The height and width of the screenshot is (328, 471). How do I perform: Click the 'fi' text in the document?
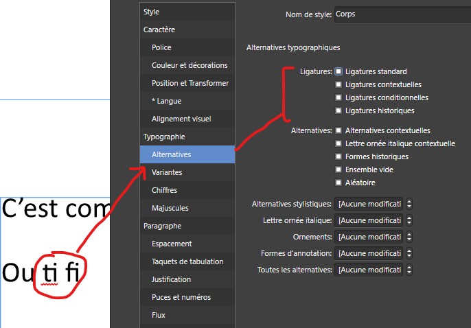(x=72, y=272)
